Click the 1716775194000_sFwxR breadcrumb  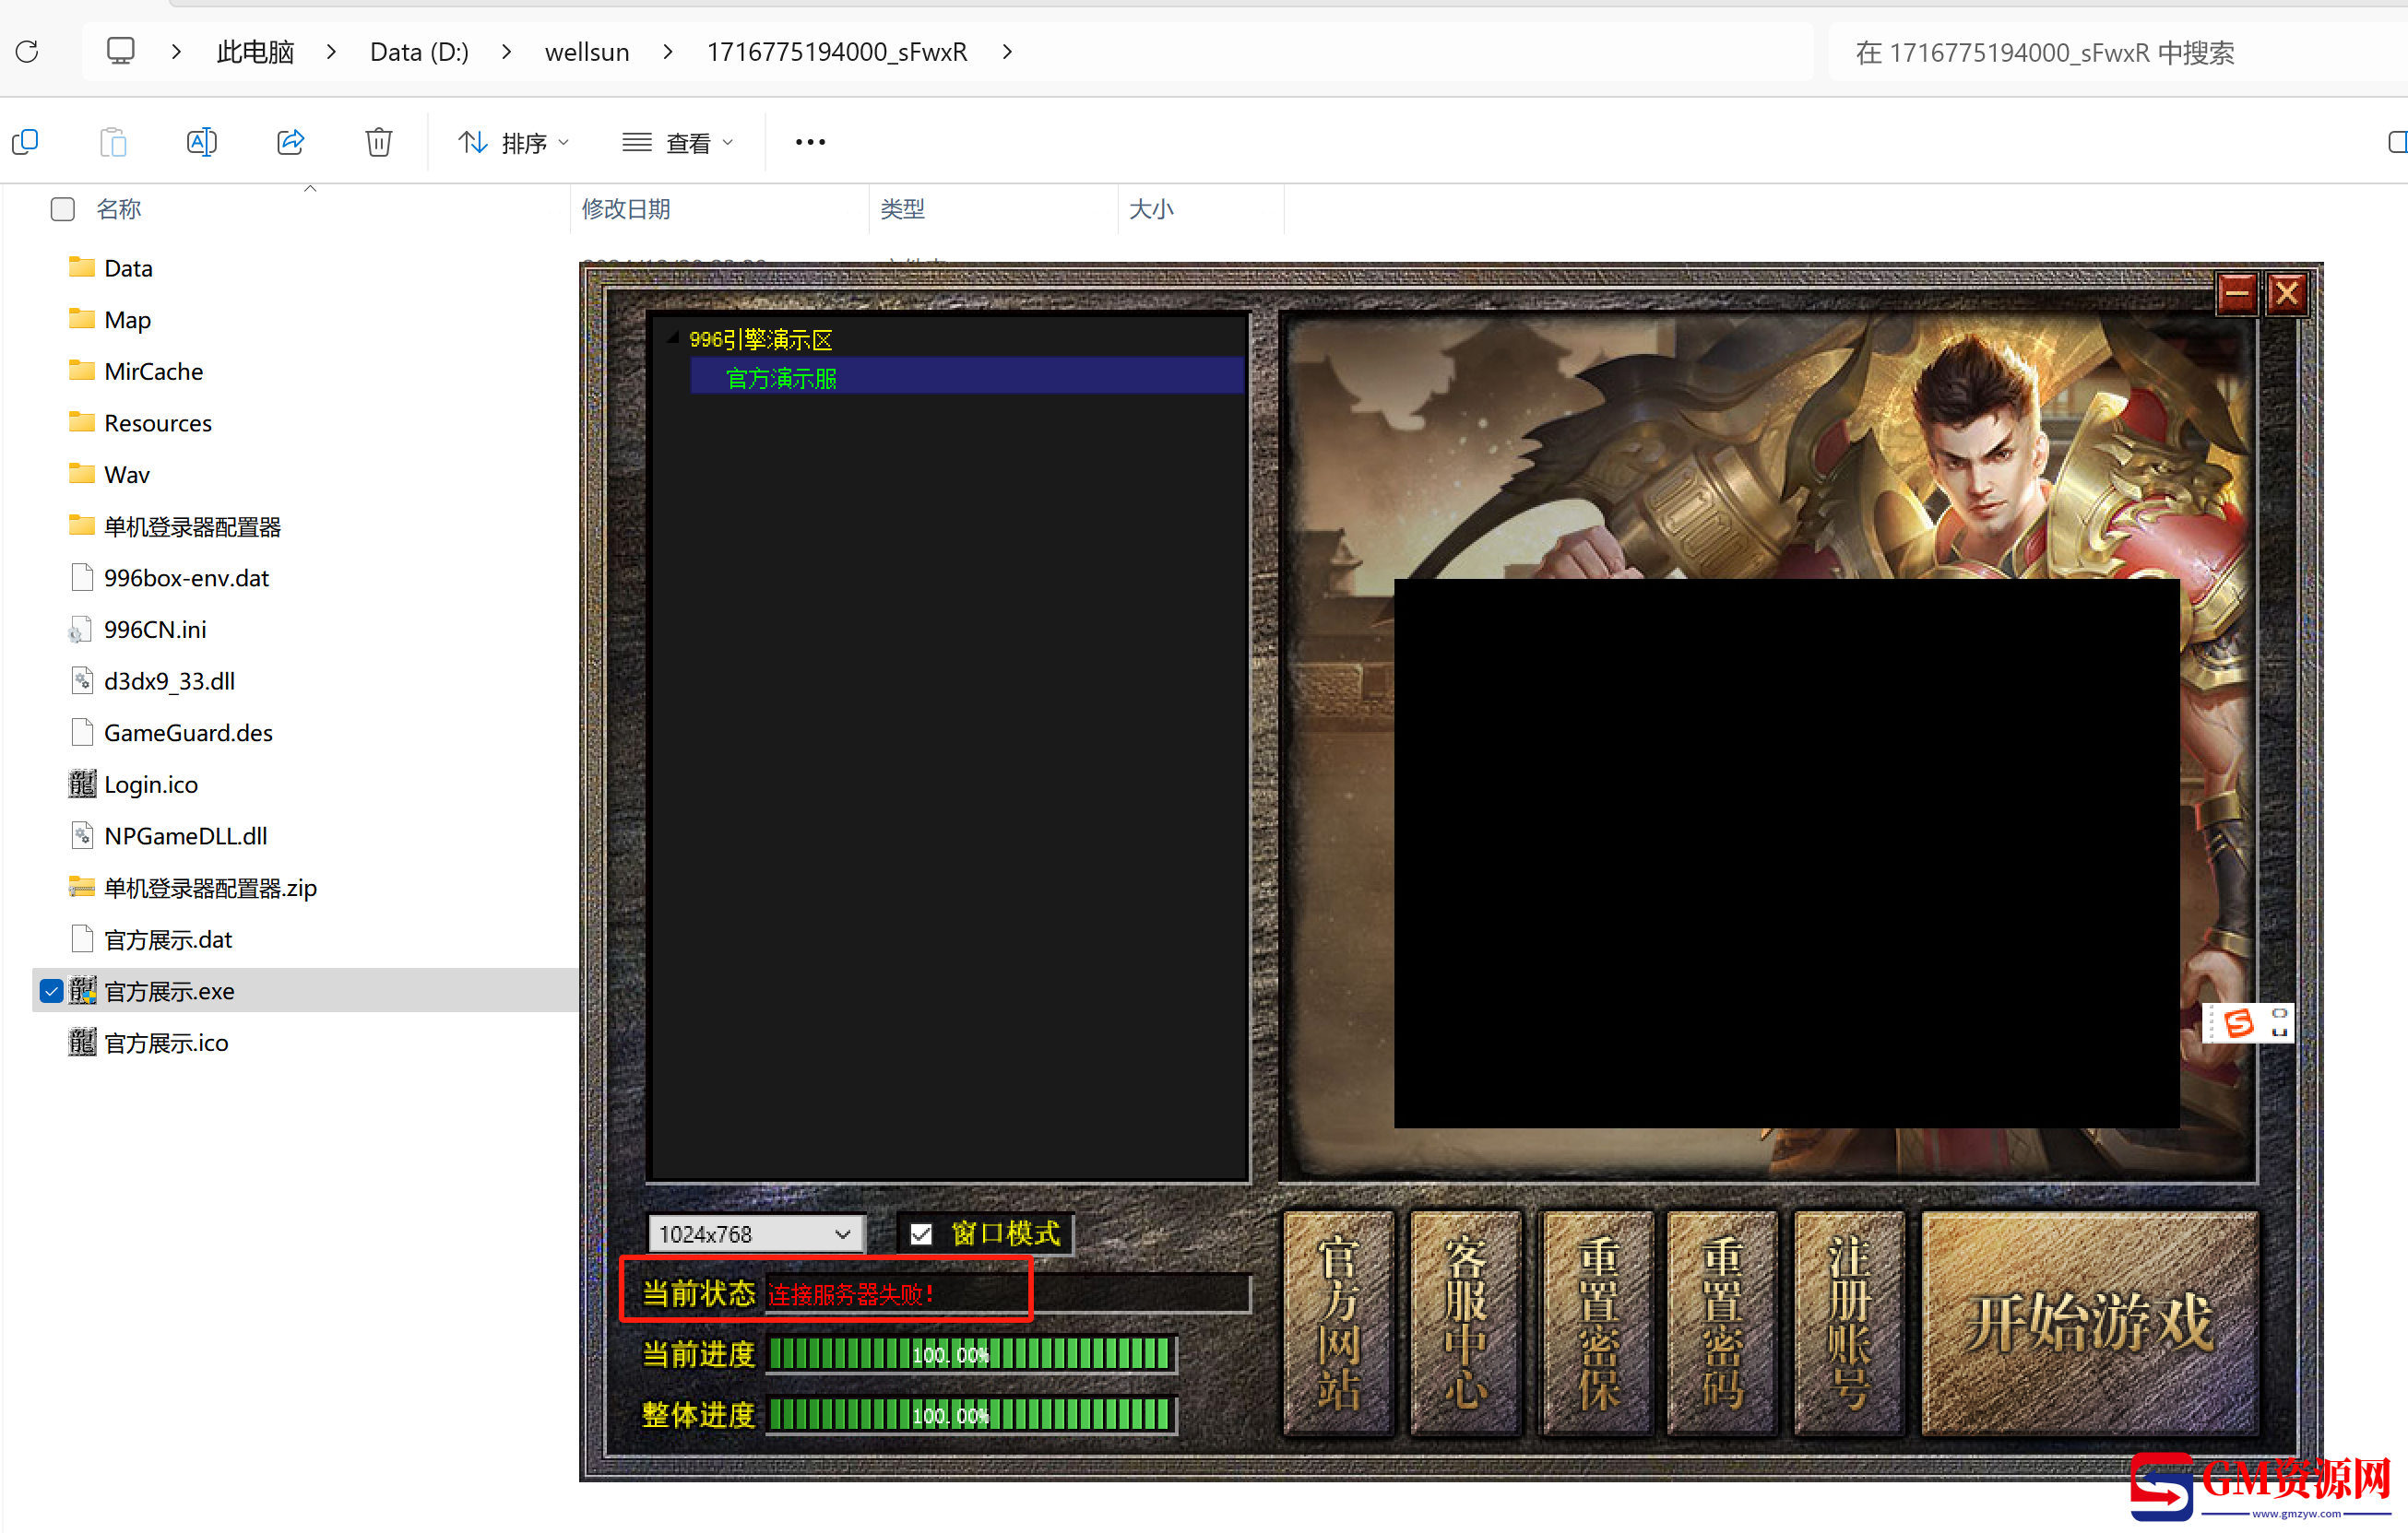click(837, 51)
